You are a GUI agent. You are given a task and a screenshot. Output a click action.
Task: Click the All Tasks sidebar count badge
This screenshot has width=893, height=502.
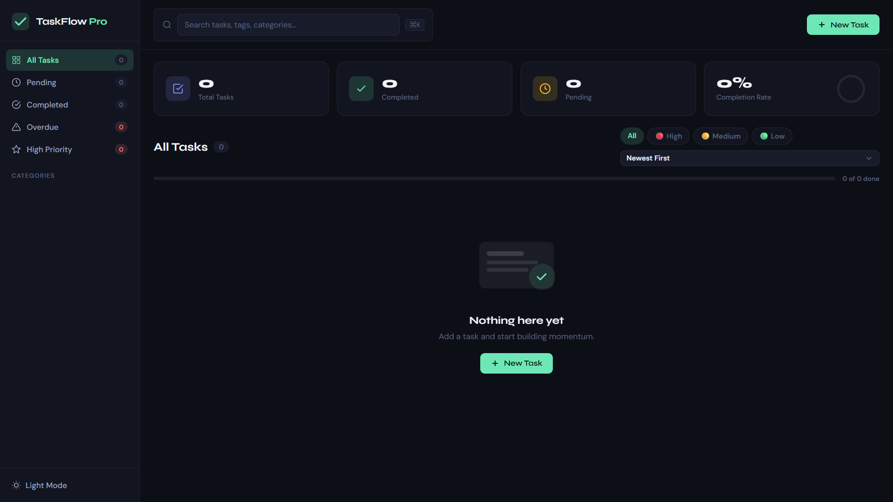point(121,60)
